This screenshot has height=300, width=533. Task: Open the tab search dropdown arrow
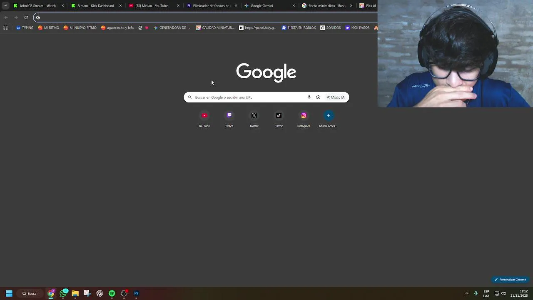pyautogui.click(x=5, y=6)
